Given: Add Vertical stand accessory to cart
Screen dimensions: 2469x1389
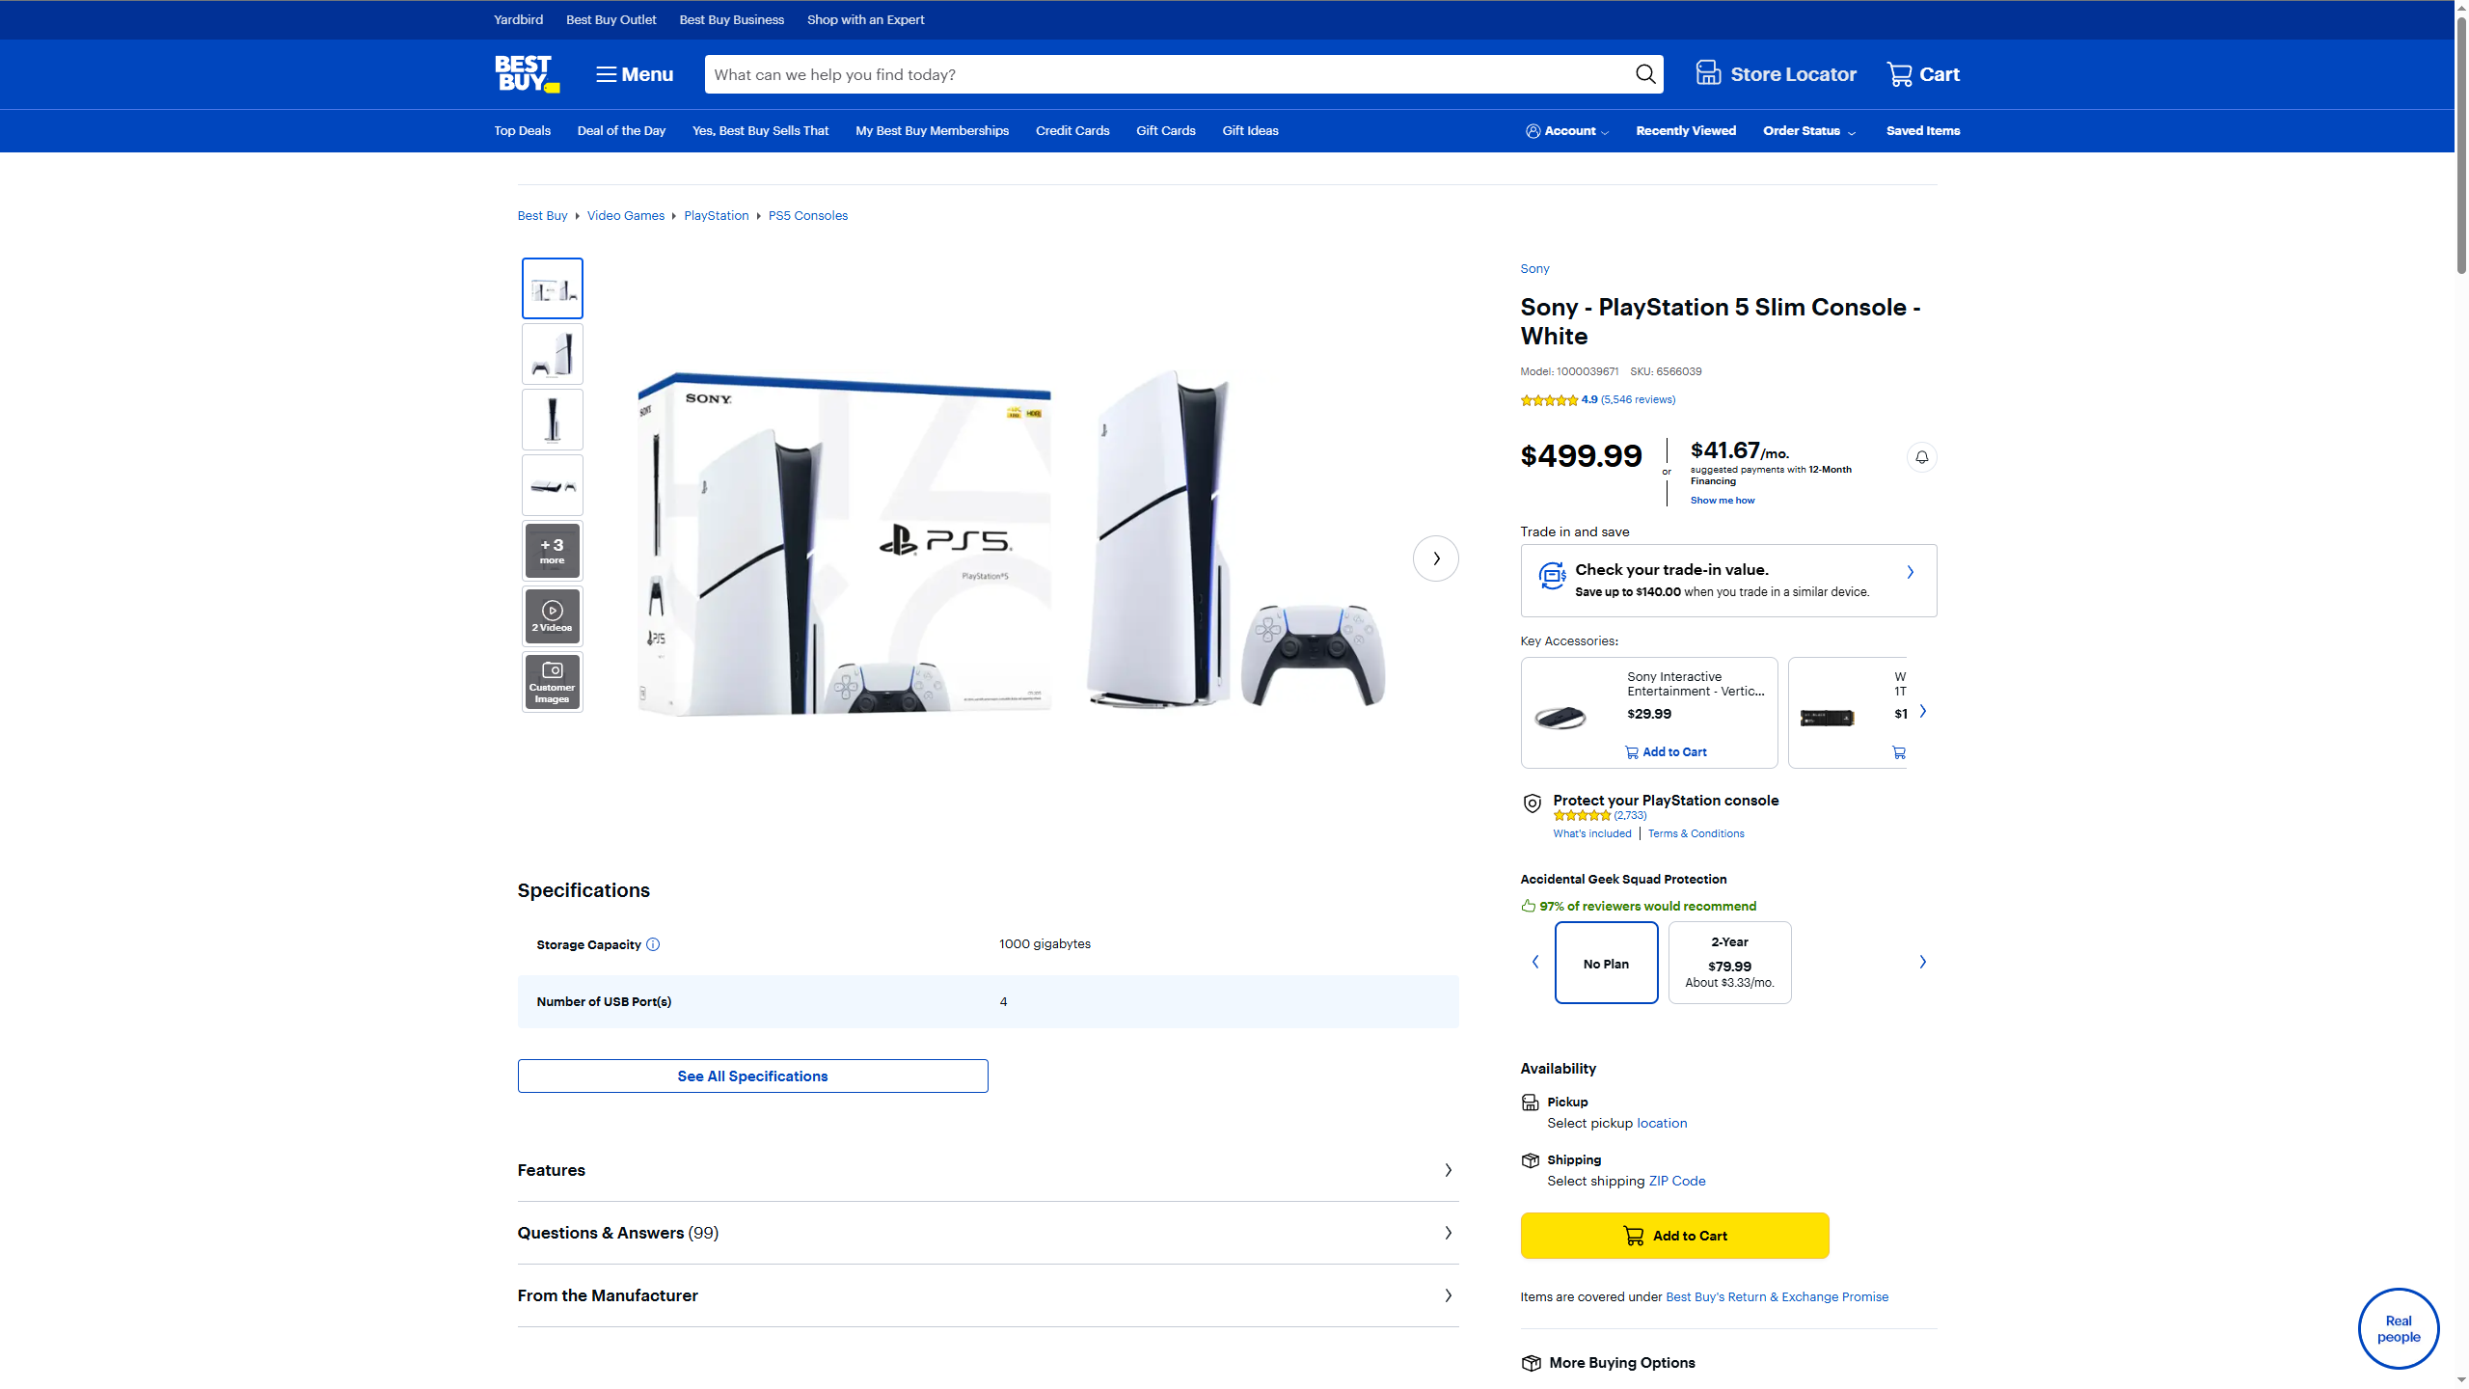Looking at the screenshot, I should (x=1666, y=752).
